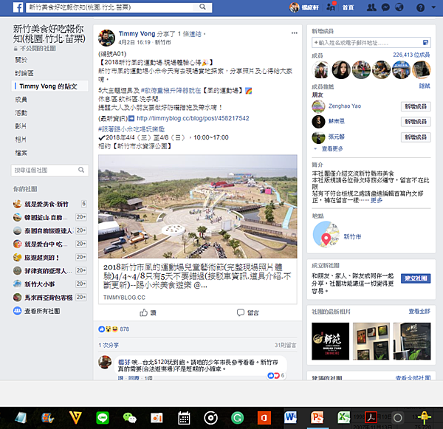
Task: Click the add member name input field
Action: pyautogui.click(x=371, y=43)
